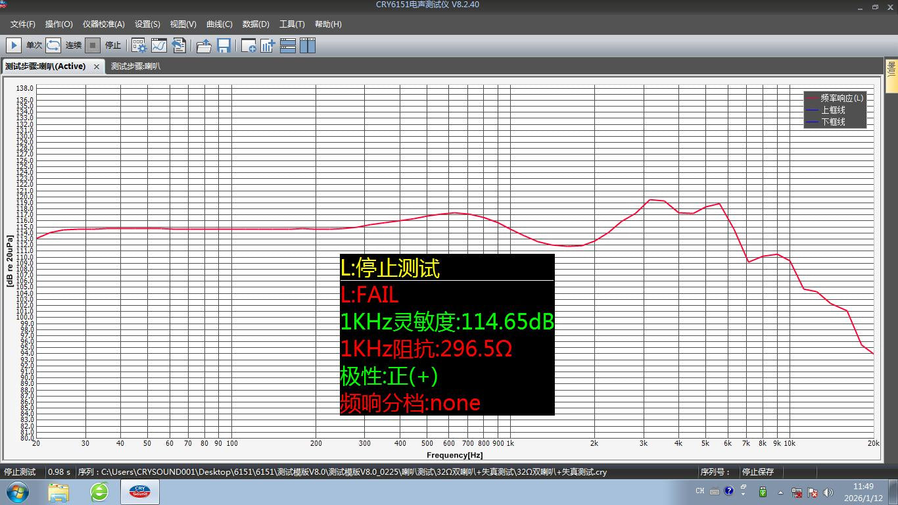
Task: Export the test report using the document icon
Action: coord(179,45)
